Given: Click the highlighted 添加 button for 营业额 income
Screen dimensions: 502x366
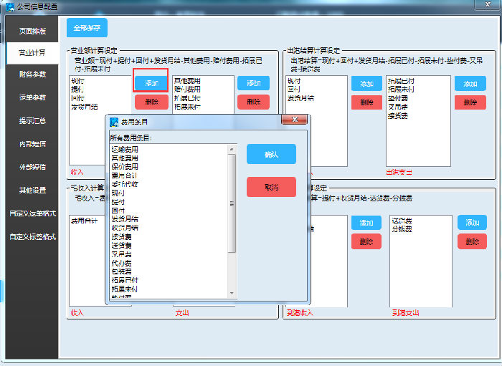Looking at the screenshot, I should (x=151, y=83).
